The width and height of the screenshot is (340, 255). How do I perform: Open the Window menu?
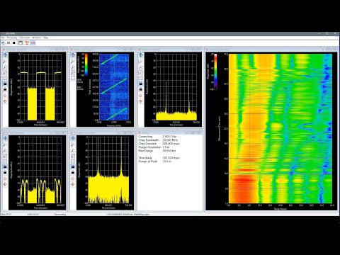(x=37, y=38)
